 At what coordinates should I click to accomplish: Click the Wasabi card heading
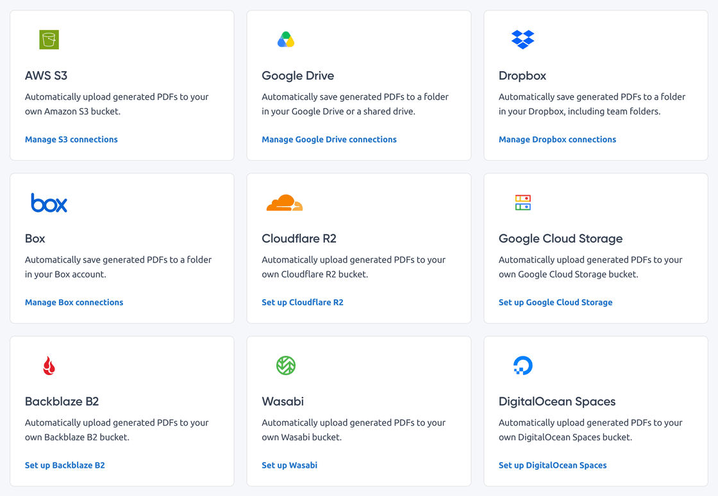(x=283, y=401)
